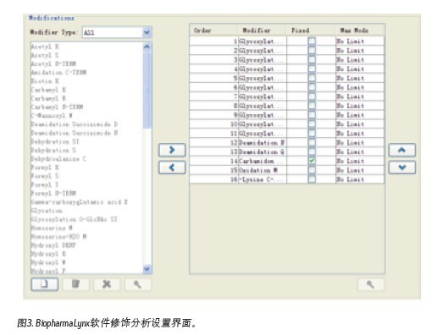Screen dimensions: 442x335
Task: Select the Carbamidom... modifier cell
Action: pos(262,161)
